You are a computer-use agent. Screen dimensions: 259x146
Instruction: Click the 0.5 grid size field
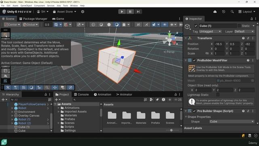(x=48, y=24)
